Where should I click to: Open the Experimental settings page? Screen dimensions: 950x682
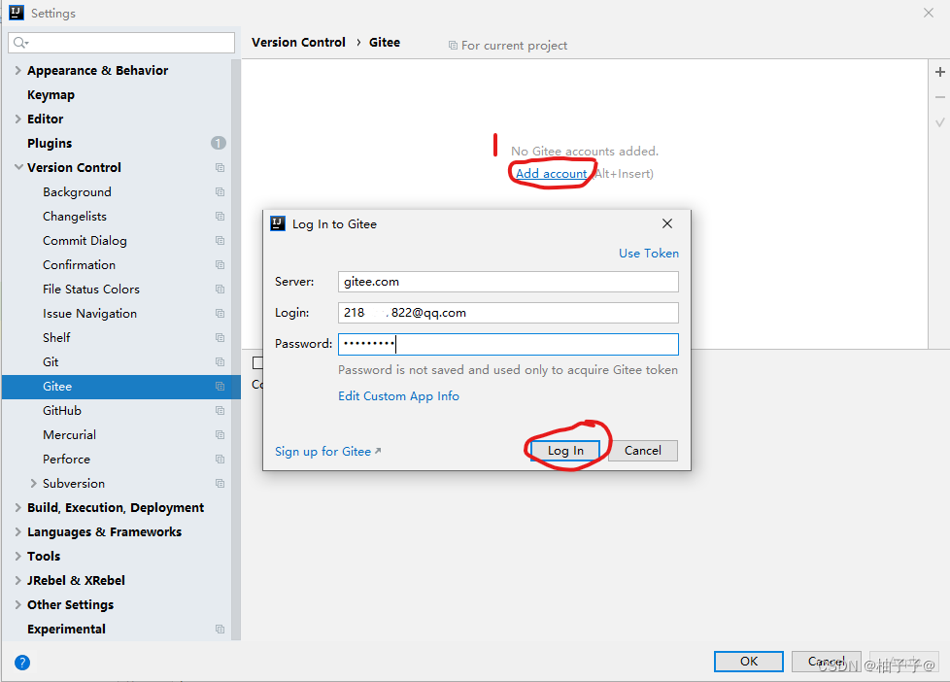(x=66, y=630)
